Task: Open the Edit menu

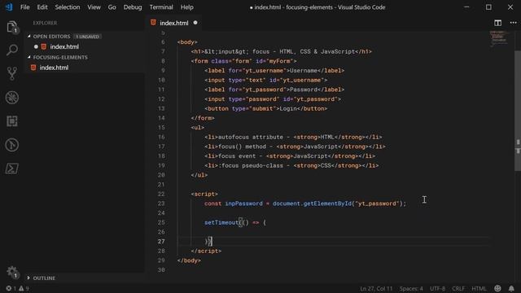Action: pos(42,7)
